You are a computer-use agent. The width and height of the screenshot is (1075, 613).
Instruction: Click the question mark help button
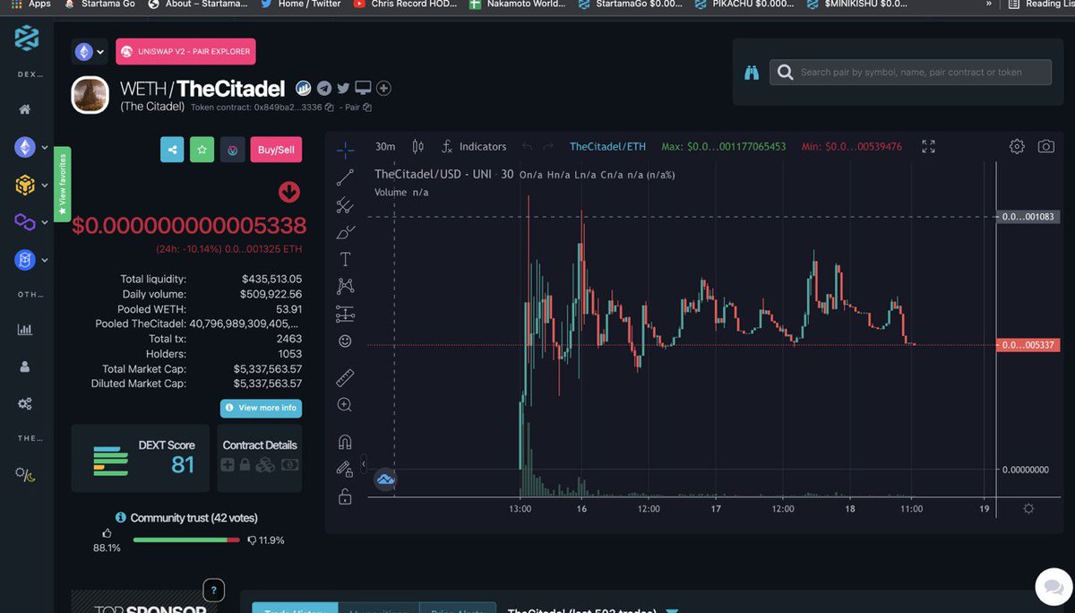pyautogui.click(x=213, y=590)
